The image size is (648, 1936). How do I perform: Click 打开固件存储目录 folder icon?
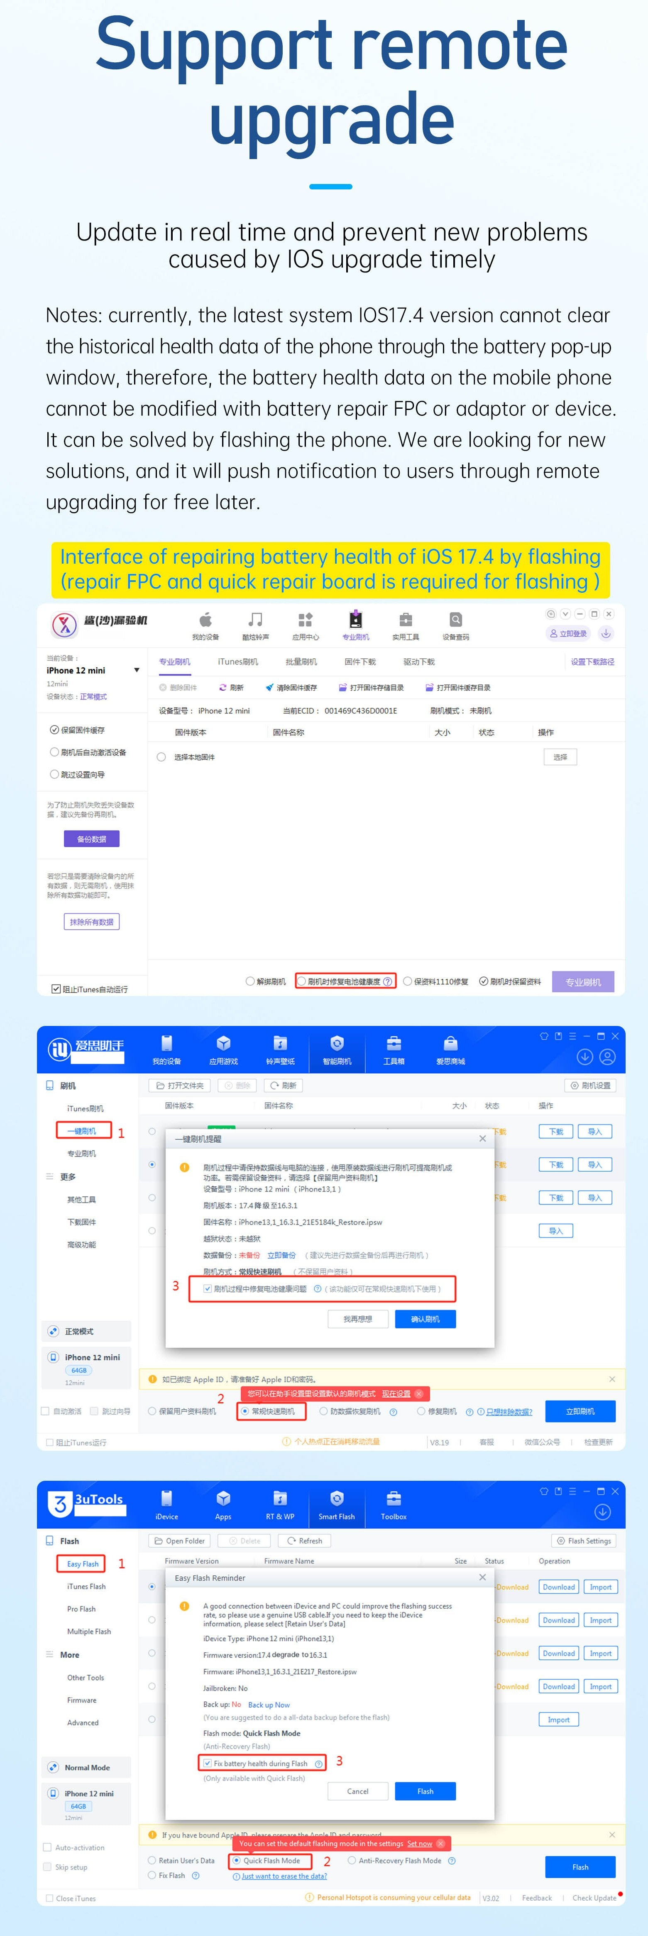click(x=342, y=688)
